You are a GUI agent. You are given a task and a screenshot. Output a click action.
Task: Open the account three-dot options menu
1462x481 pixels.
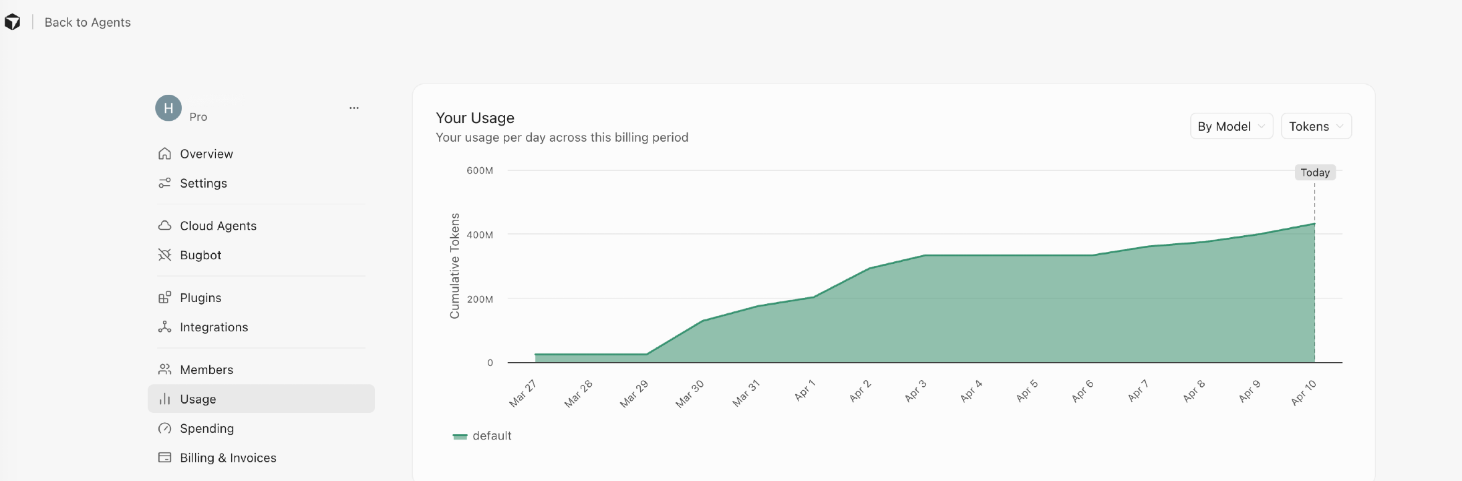[x=354, y=108]
